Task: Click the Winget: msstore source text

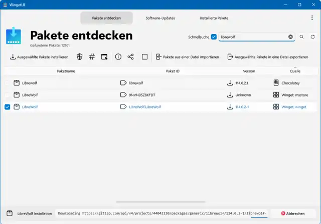Action: (x=294, y=95)
